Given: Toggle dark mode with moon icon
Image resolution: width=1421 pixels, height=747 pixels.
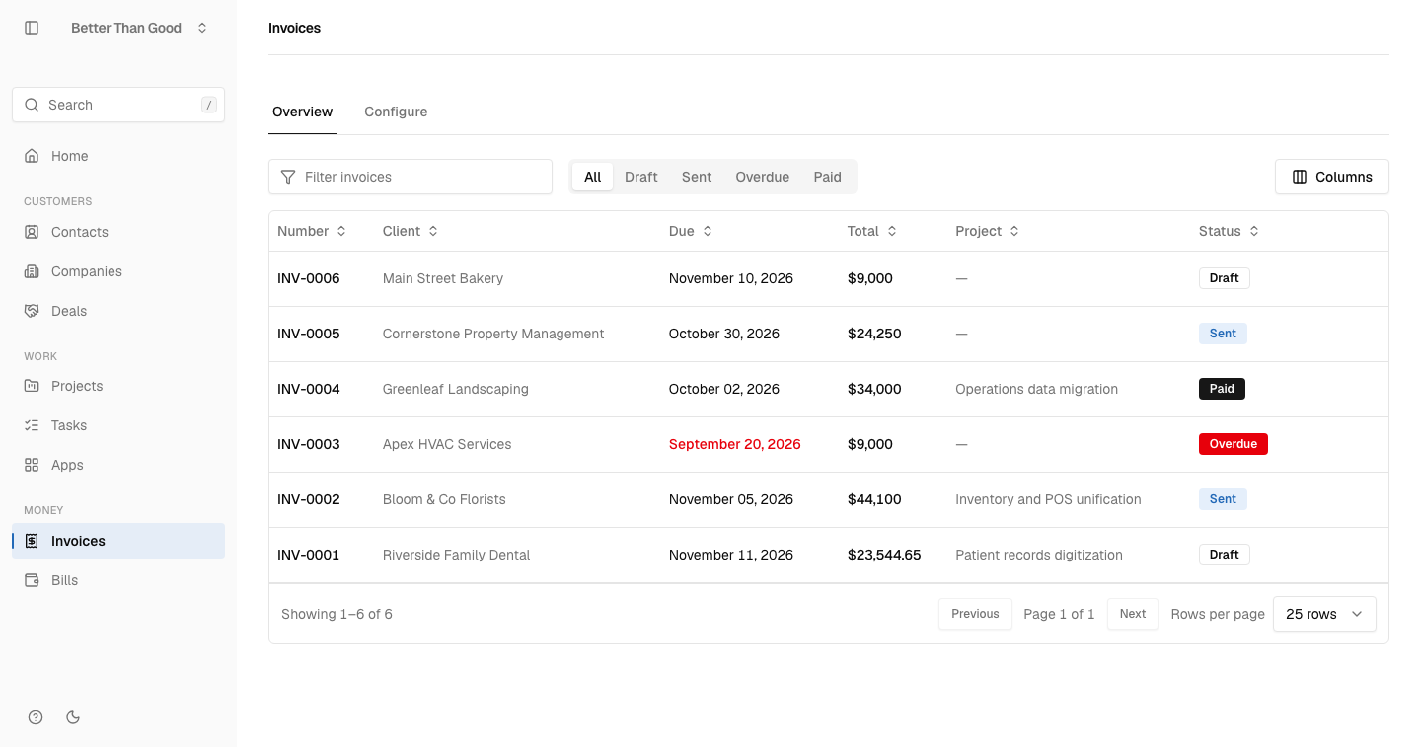Looking at the screenshot, I should coord(73,717).
